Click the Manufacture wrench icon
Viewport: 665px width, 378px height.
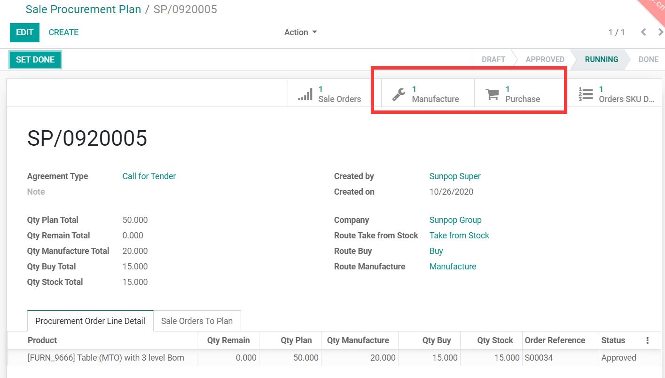[x=399, y=94]
